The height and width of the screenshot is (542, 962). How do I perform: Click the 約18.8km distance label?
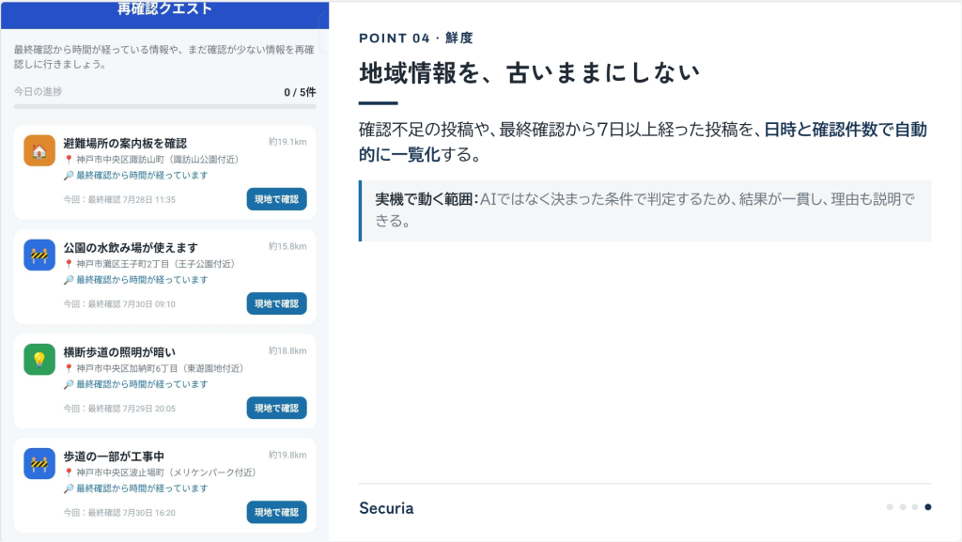[287, 350]
